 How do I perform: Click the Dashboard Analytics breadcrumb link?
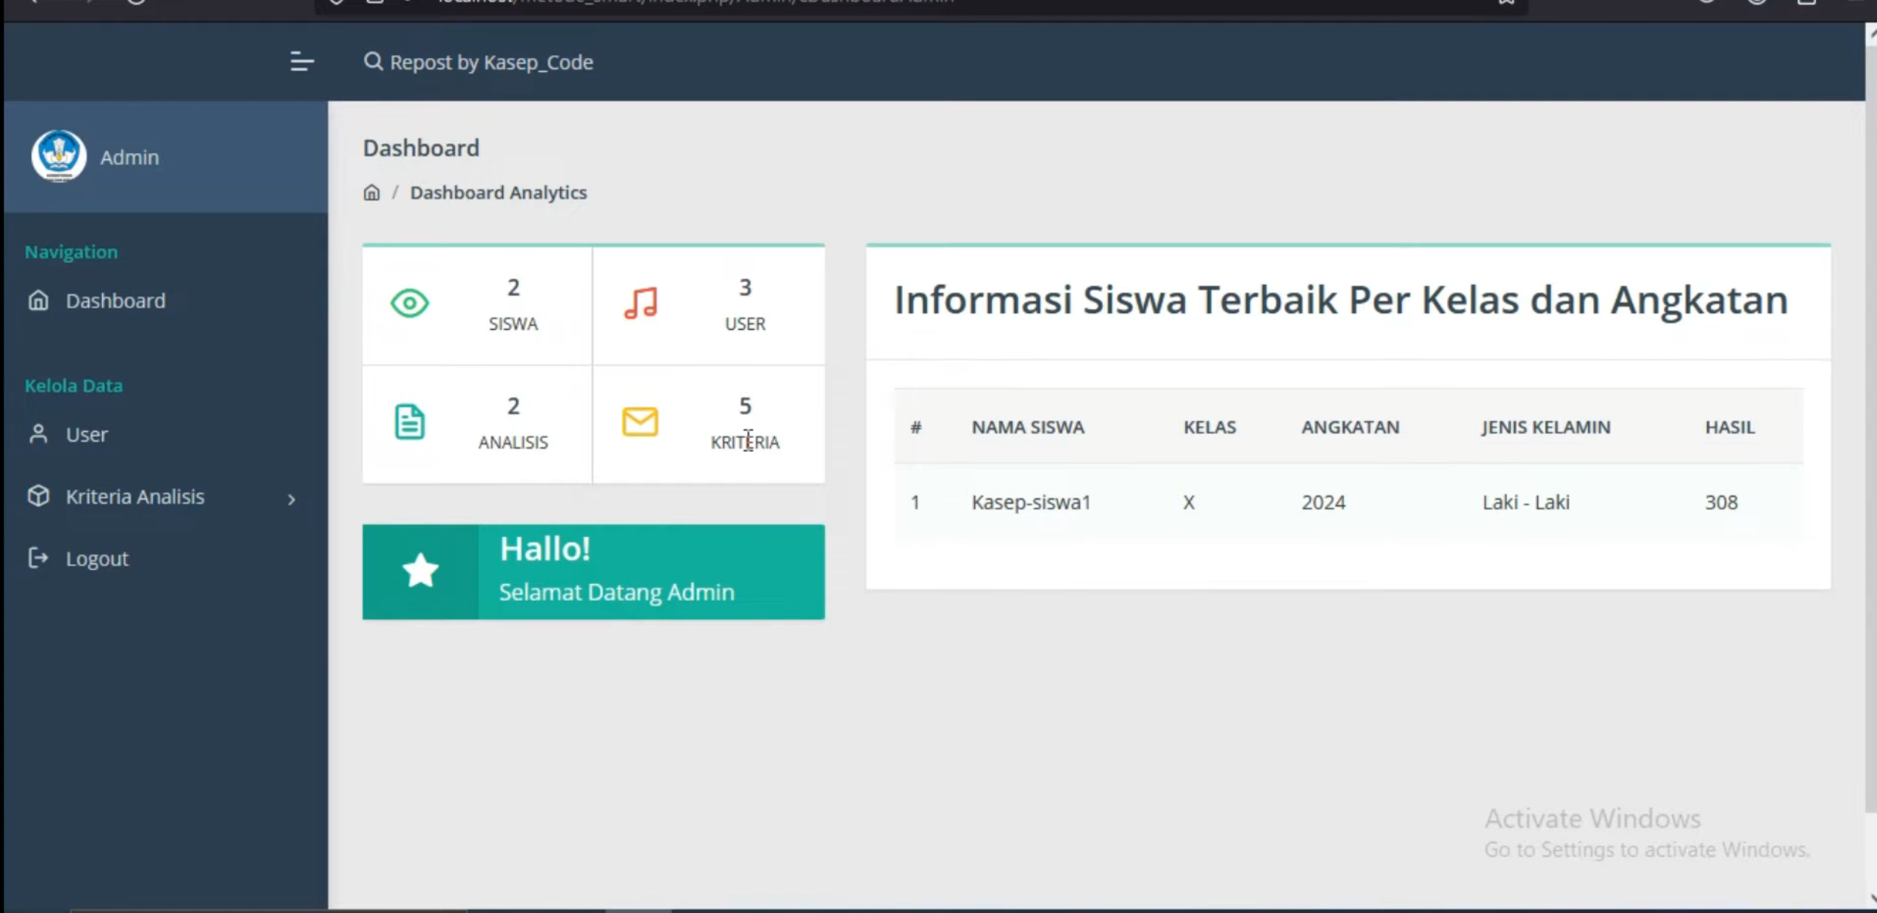coord(498,192)
